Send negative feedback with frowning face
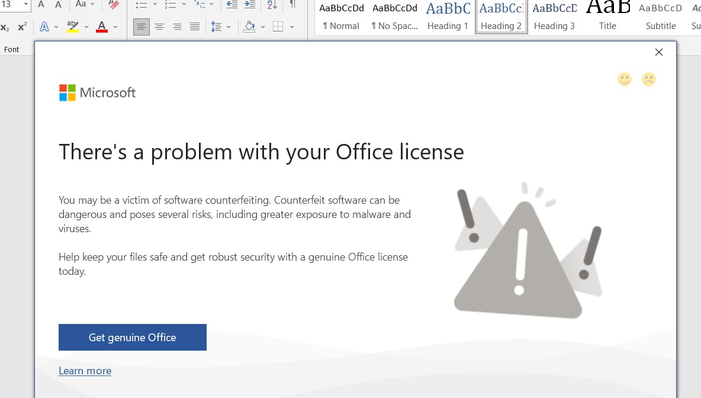This screenshot has width=701, height=398. (x=649, y=79)
